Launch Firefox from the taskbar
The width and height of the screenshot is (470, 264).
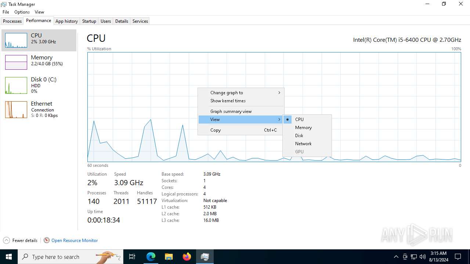[187, 257]
